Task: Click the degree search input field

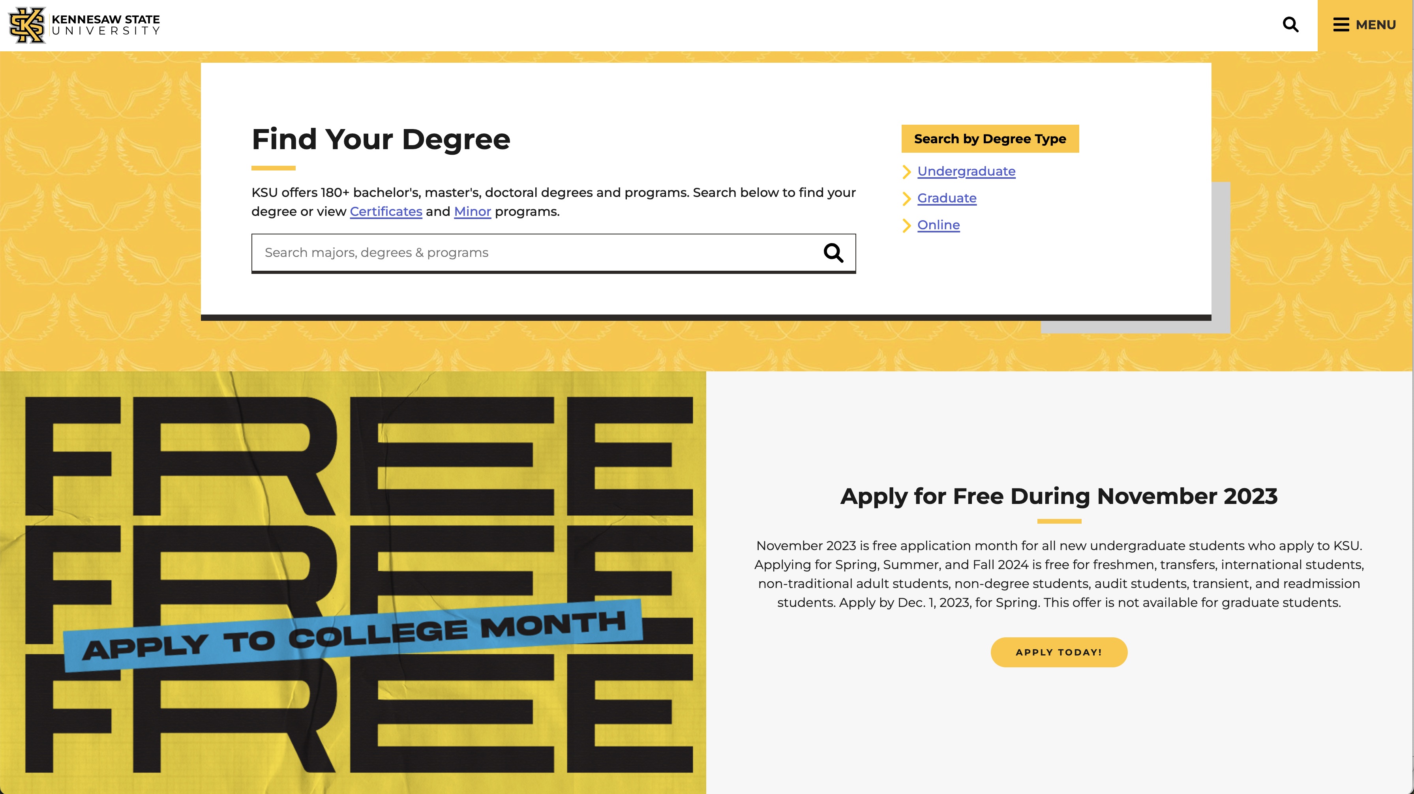Action: click(x=553, y=253)
